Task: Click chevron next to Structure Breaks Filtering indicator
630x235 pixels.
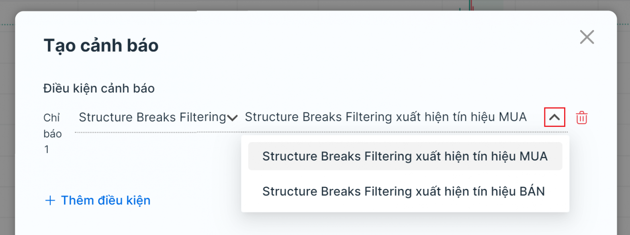Action: [232, 118]
